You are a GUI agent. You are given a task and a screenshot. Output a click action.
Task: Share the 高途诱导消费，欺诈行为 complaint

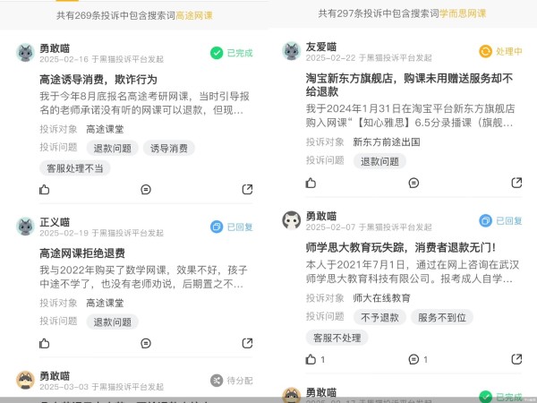pos(247,189)
